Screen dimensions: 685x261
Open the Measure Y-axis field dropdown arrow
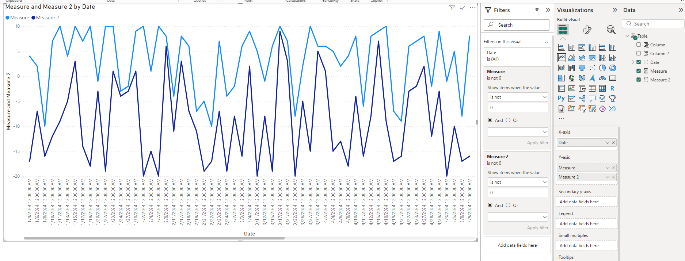coord(608,168)
